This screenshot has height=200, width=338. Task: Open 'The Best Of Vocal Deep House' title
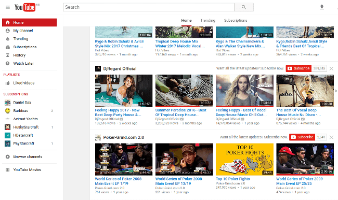click(298, 112)
